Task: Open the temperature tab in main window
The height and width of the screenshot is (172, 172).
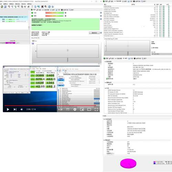Action: tap(39, 10)
